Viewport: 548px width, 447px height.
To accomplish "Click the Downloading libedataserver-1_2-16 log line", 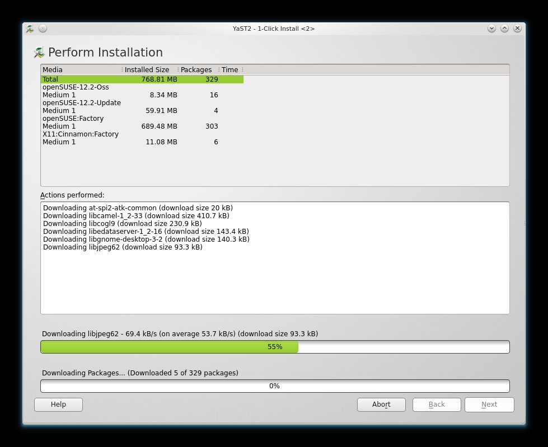I will [x=146, y=231].
